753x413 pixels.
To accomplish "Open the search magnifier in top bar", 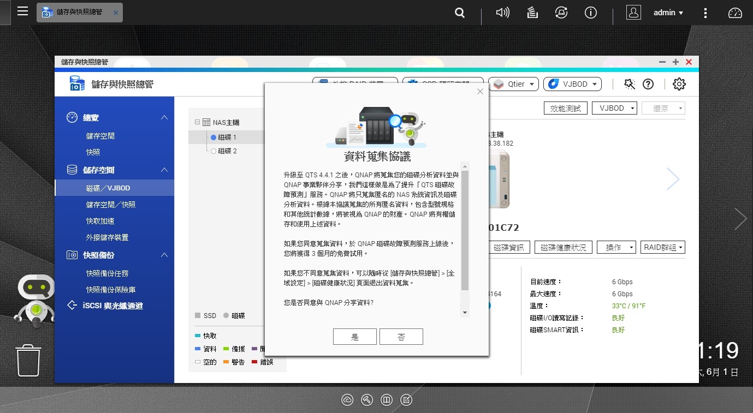I will [460, 13].
